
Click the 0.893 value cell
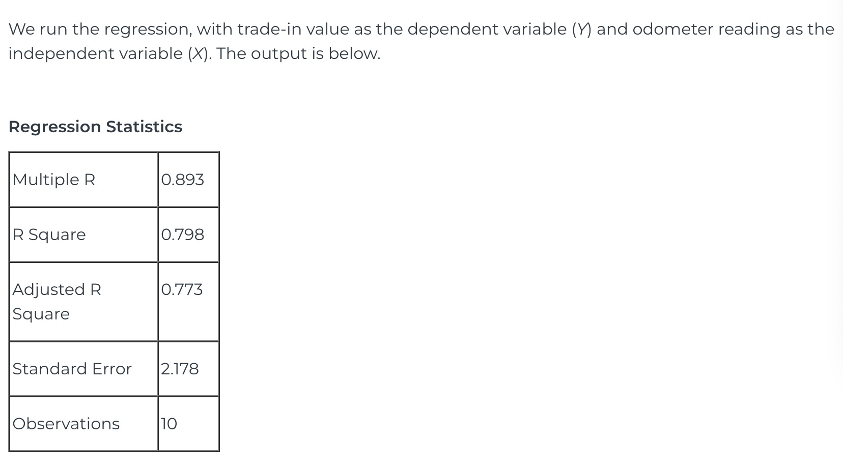coord(188,180)
